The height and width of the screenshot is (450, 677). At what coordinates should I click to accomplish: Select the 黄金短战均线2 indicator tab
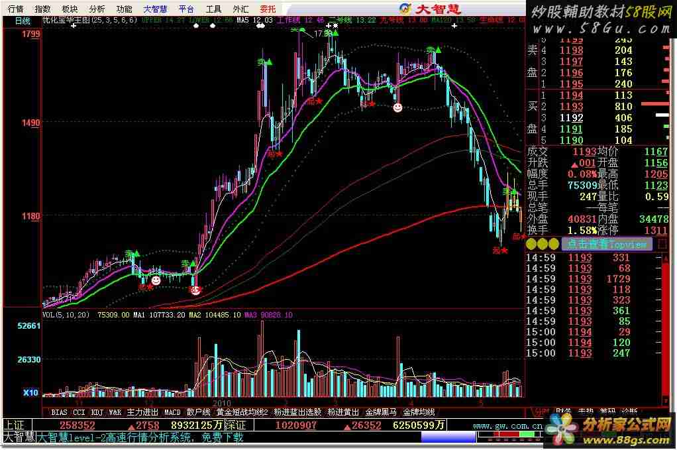pos(242,412)
